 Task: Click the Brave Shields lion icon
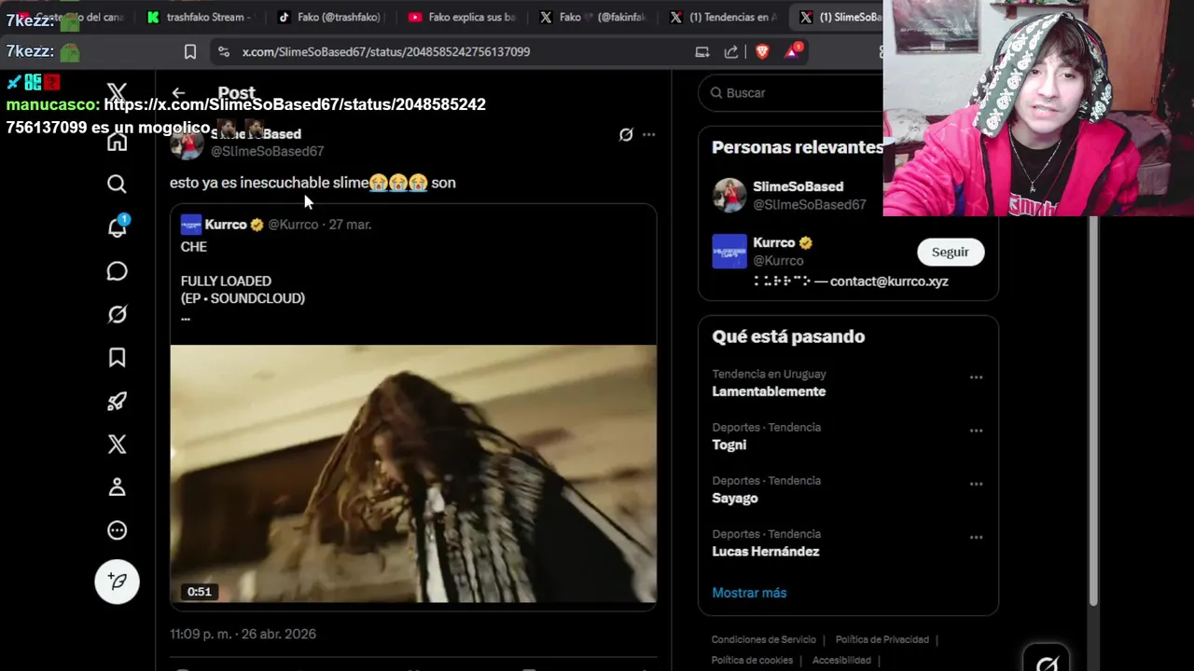click(x=762, y=52)
